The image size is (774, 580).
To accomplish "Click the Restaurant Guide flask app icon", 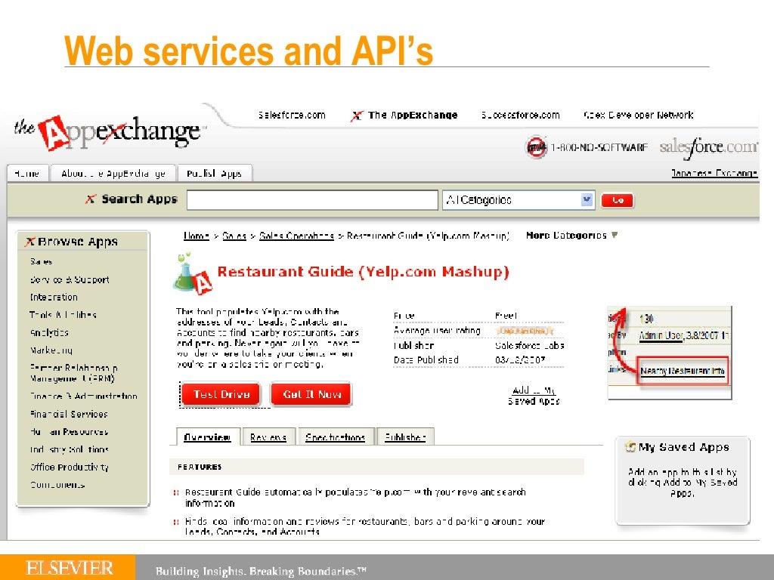I will [192, 273].
